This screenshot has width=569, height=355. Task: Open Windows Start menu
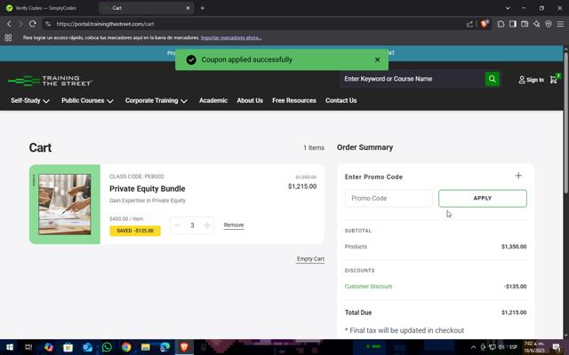coord(10,347)
